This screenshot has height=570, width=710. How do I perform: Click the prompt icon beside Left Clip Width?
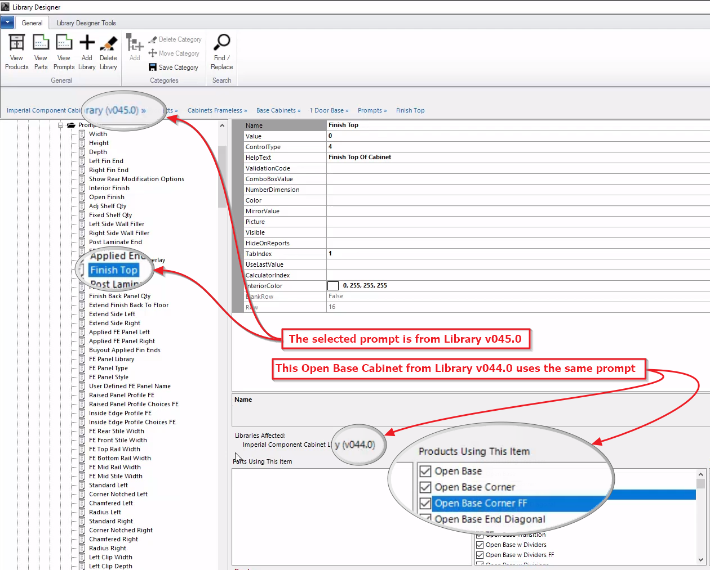[x=82, y=557]
